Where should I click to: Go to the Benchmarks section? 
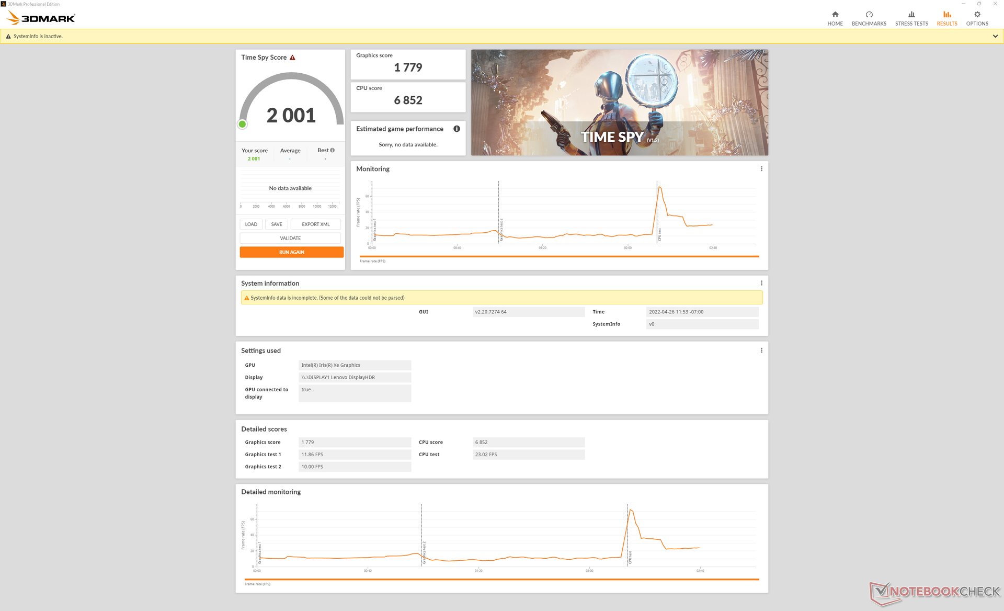pos(869,18)
